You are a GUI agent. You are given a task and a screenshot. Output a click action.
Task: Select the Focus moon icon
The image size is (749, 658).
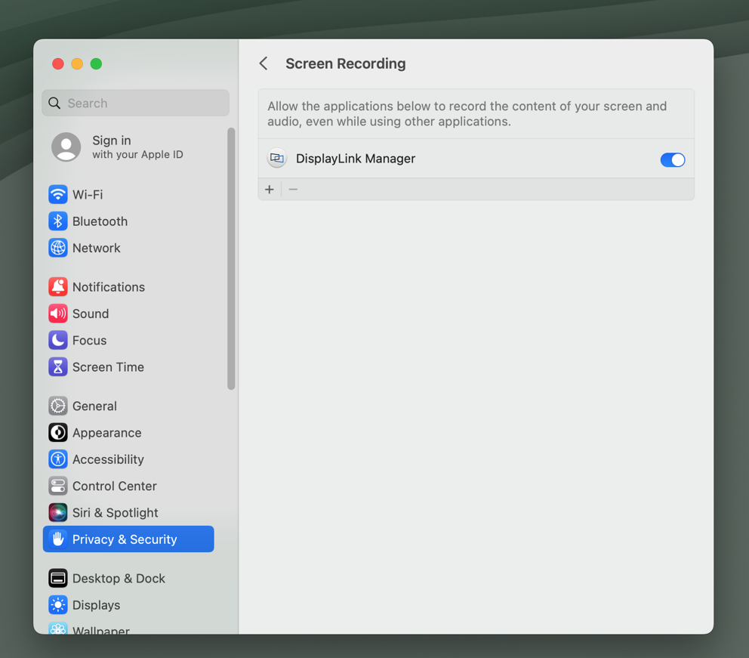click(x=58, y=340)
